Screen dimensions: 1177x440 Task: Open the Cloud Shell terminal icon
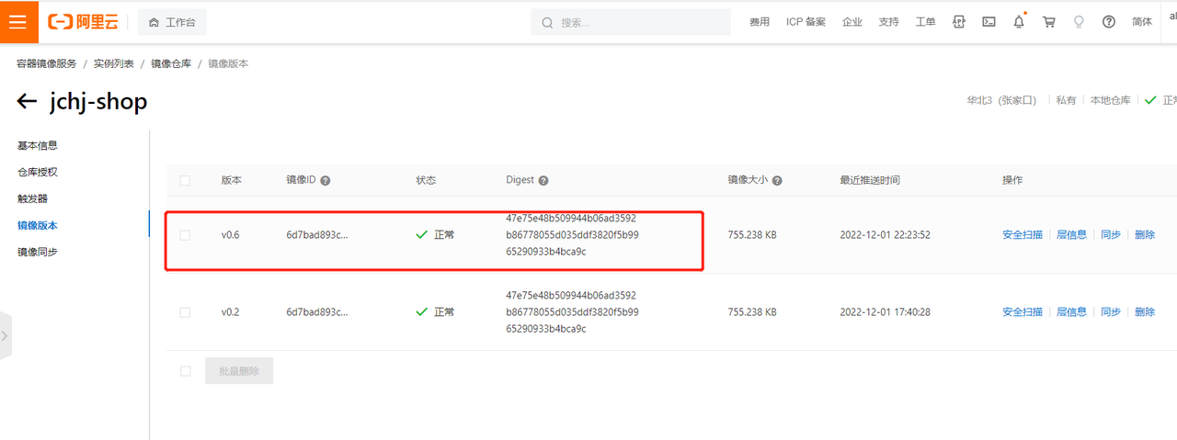tap(988, 22)
